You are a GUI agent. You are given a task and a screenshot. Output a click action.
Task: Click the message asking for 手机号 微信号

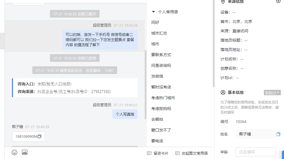100,40
